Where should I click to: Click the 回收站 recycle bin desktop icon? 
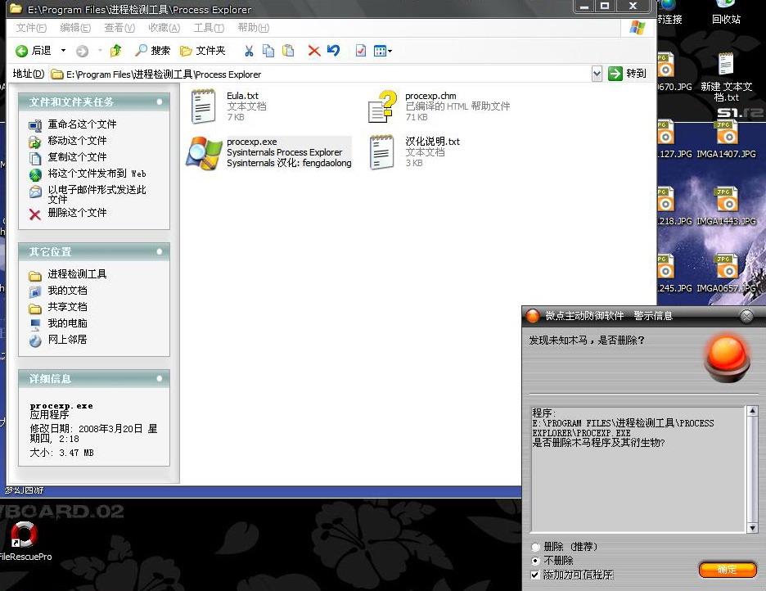pos(726,13)
